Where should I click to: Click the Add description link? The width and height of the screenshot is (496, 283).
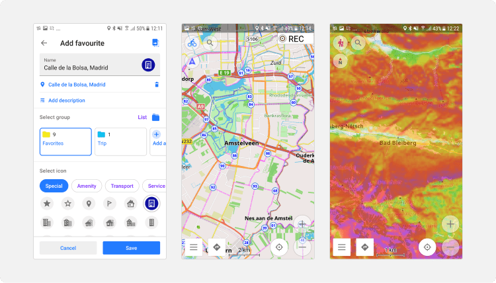click(66, 101)
